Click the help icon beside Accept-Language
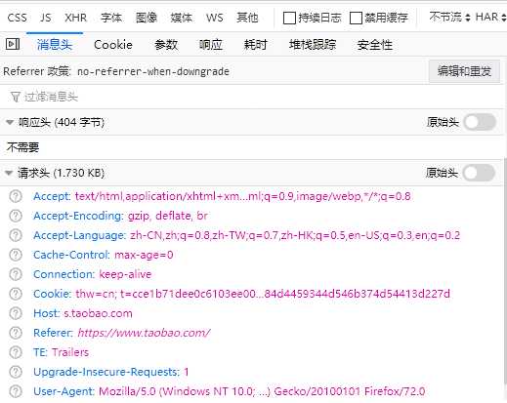 click(16, 235)
